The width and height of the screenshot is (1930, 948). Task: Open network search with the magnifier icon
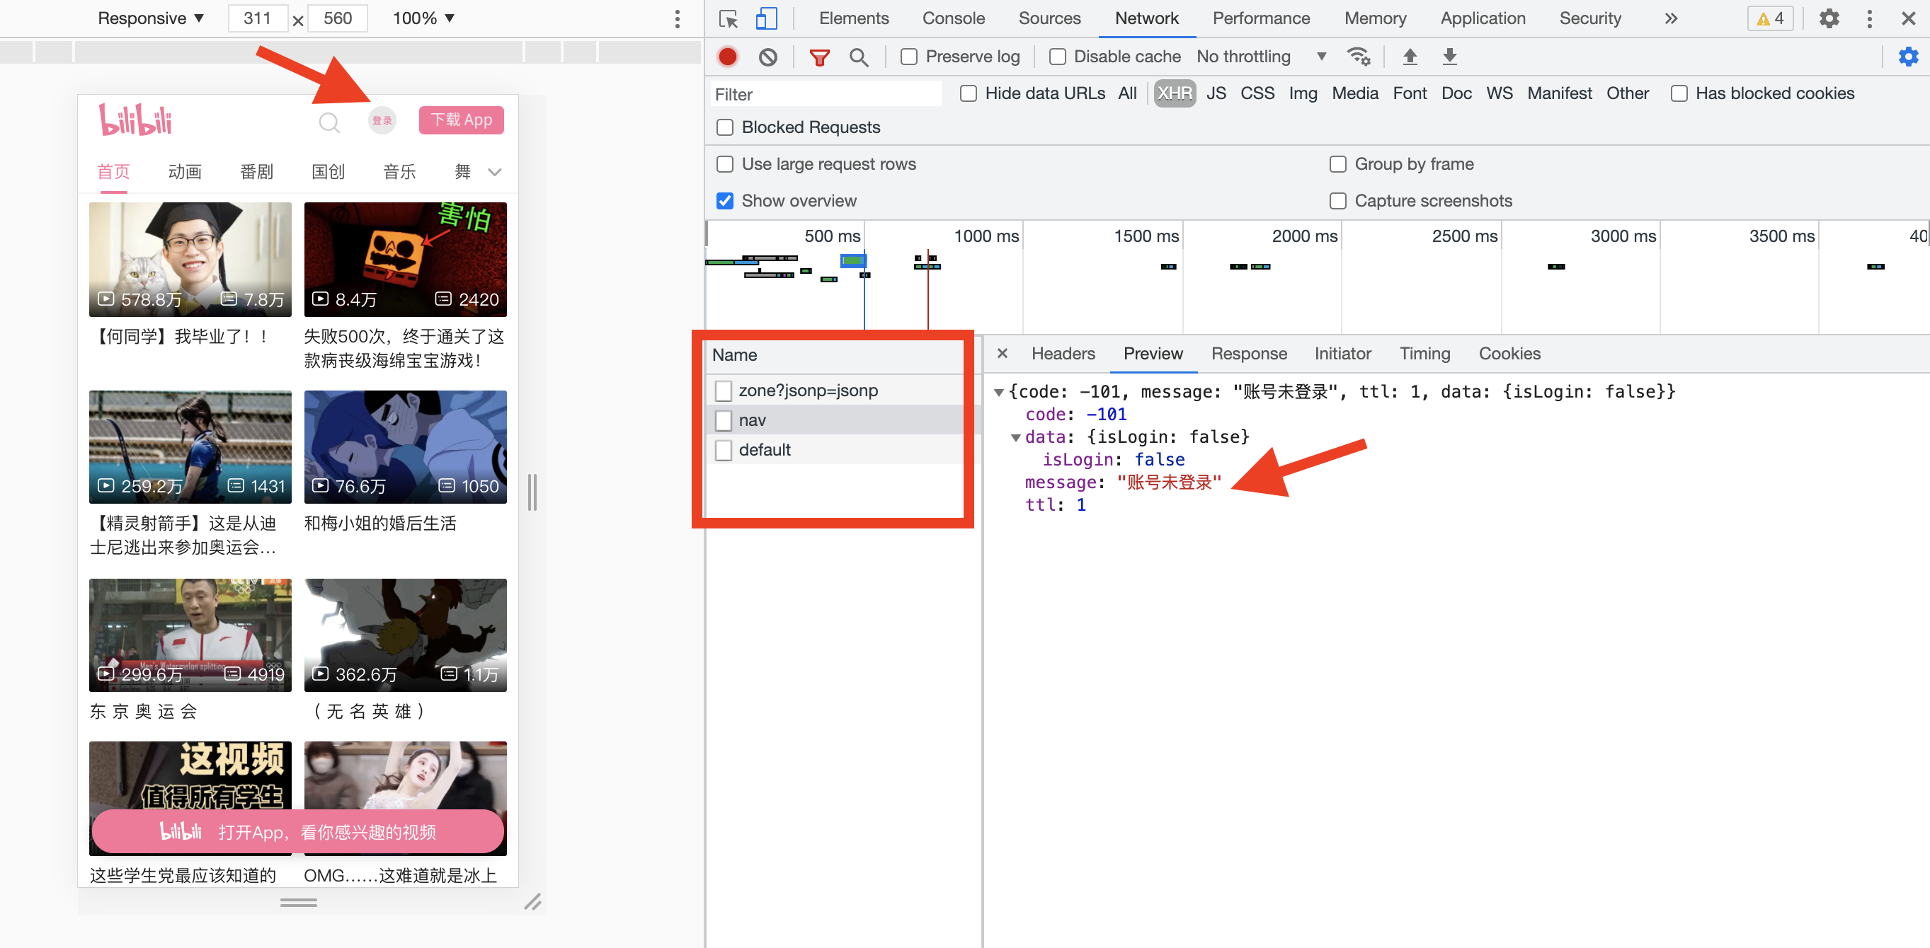coord(859,56)
